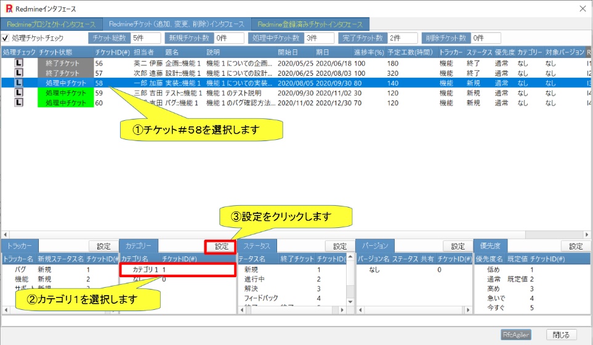Select the 通常 priority row in priority list
This screenshot has width=593, height=345.
pos(532,279)
